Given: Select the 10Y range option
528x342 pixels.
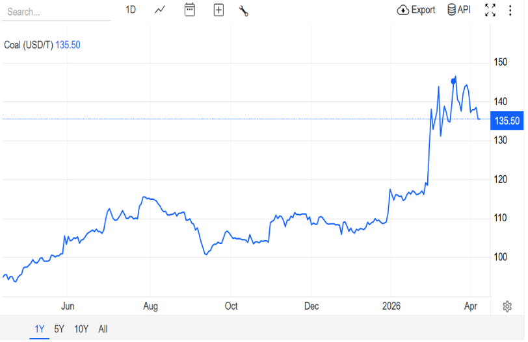Looking at the screenshot, I should coord(81,329).
